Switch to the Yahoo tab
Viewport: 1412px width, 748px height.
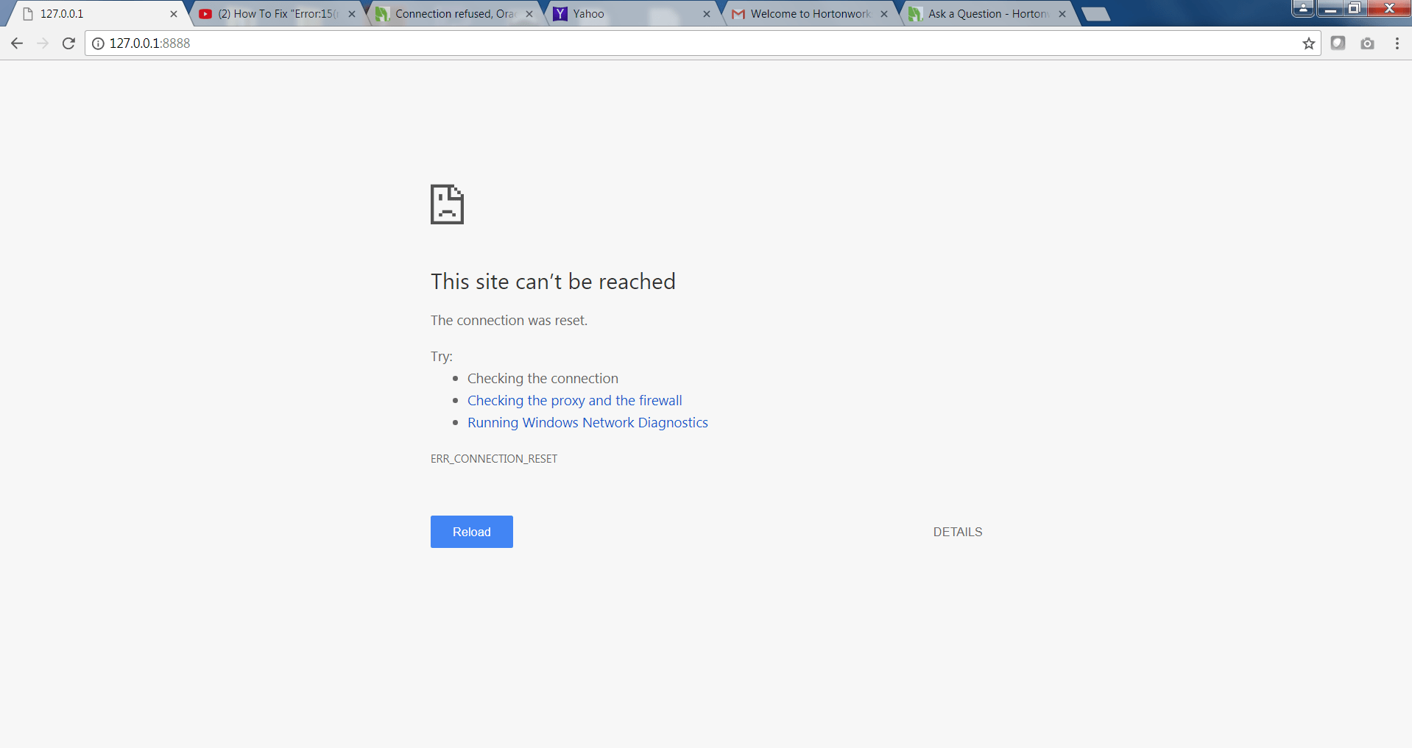click(626, 13)
